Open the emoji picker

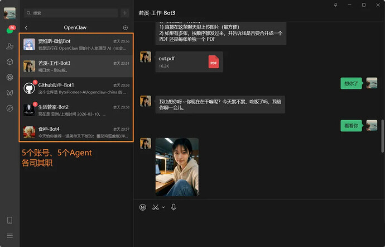pyautogui.click(x=143, y=207)
